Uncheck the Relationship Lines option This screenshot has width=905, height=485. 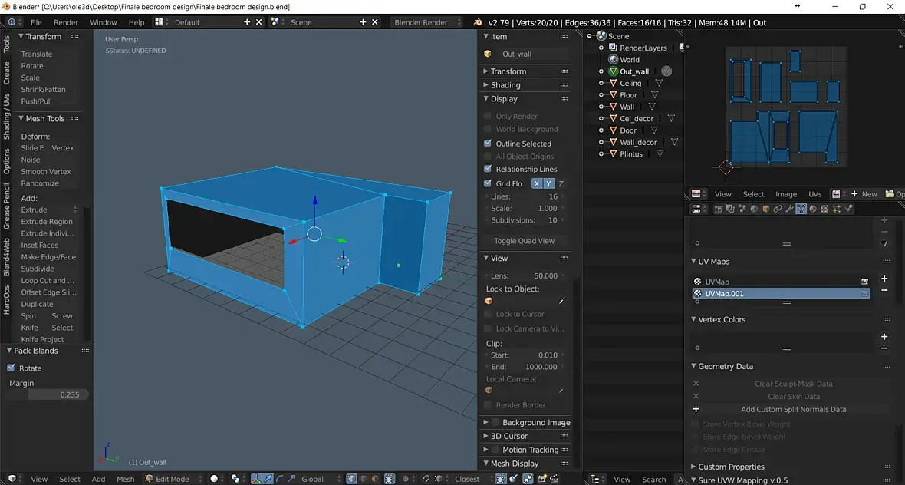[x=488, y=169]
